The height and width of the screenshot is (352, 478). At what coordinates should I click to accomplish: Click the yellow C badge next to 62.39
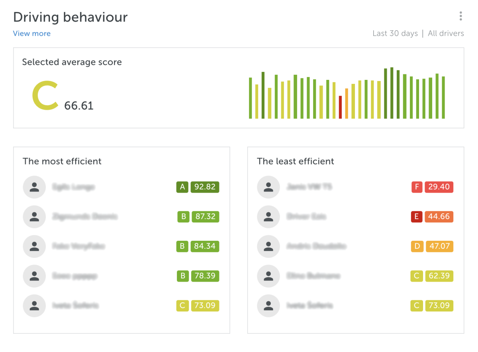417,276
